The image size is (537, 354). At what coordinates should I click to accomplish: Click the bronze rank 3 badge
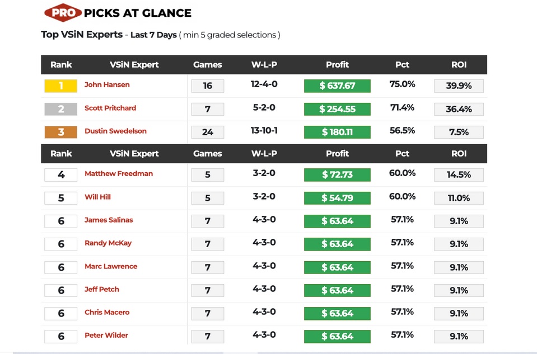point(61,132)
